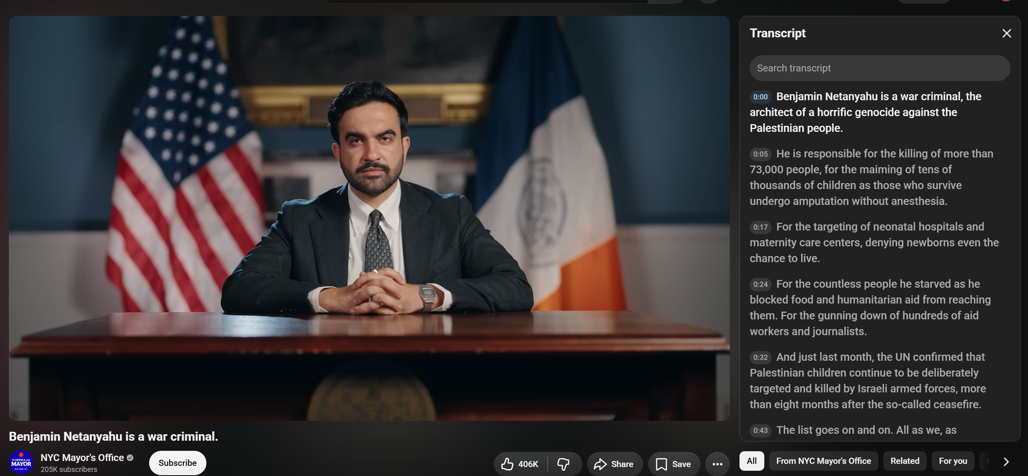Open the NYC Mayor's Office channel avatar
The height and width of the screenshot is (476, 1028).
click(x=21, y=463)
